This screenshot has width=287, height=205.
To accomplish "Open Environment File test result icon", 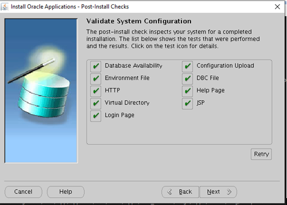I will tap(95, 79).
